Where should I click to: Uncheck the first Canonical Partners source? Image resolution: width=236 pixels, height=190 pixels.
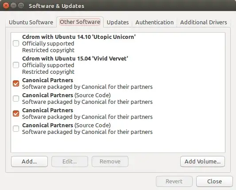[x=16, y=84]
